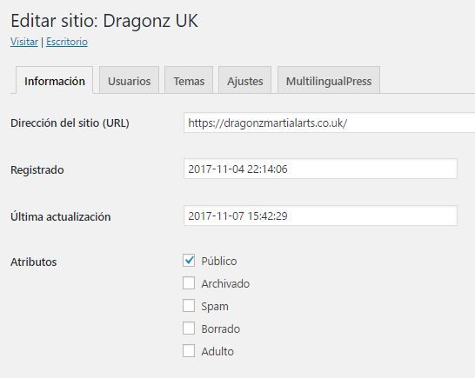Viewport: 475px width, 378px height.
Task: Switch to the Usuarios tab
Action: (x=129, y=81)
